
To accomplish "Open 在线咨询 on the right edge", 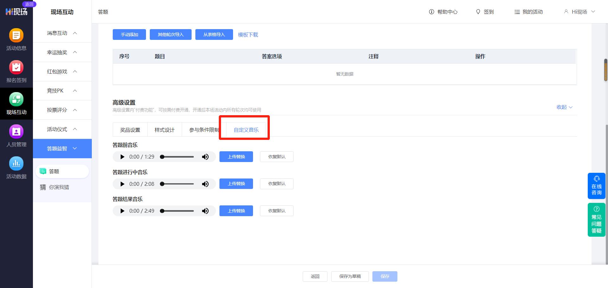I will (596, 186).
